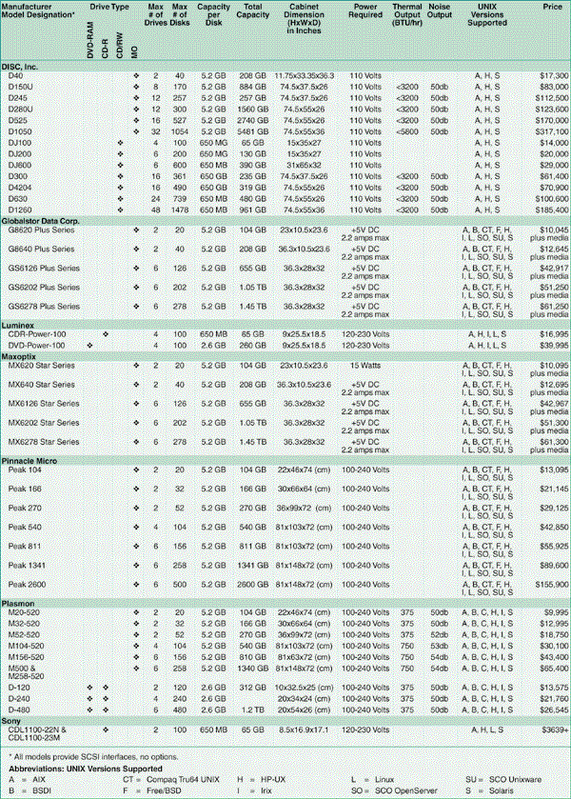Click the UNIX Versions Supported header
This screenshot has width=571, height=799.
click(487, 15)
